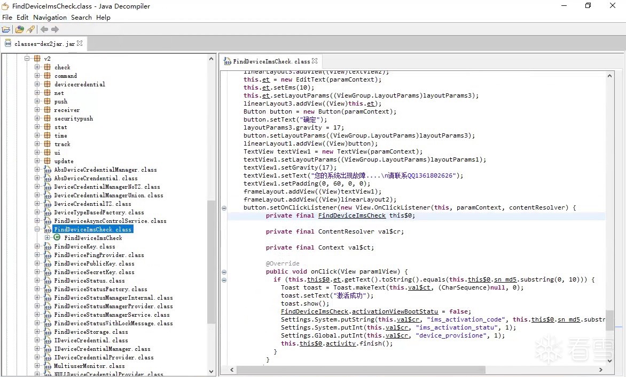Click code editor horizontal scroll right arrow

click(600, 370)
